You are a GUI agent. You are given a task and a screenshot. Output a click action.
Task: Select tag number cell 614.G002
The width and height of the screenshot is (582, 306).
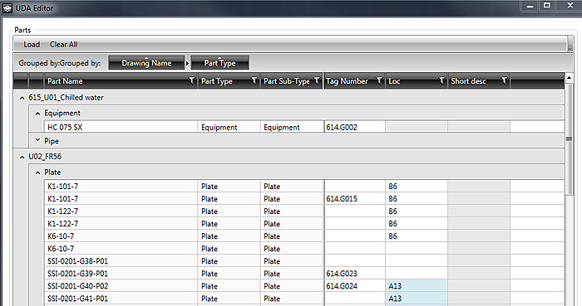[x=354, y=127]
